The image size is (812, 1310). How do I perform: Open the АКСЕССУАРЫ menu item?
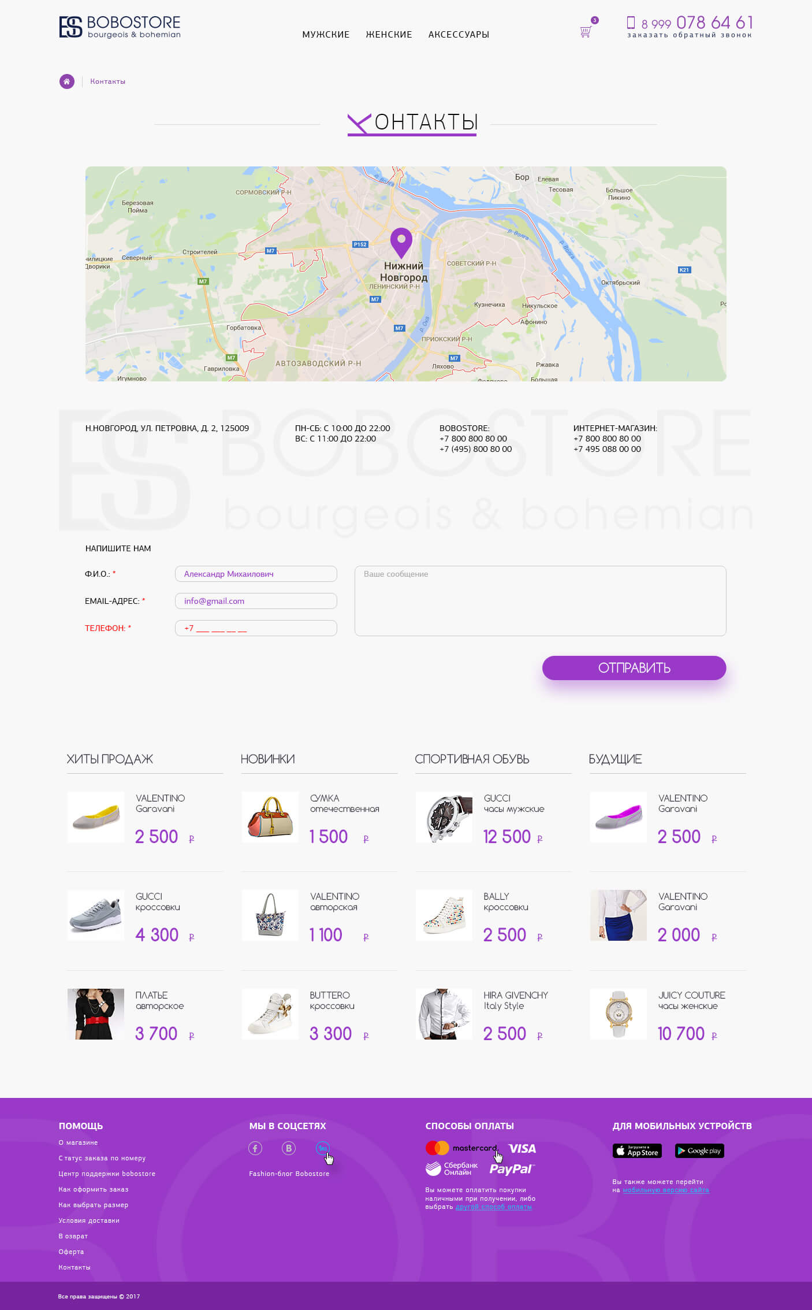coord(459,35)
